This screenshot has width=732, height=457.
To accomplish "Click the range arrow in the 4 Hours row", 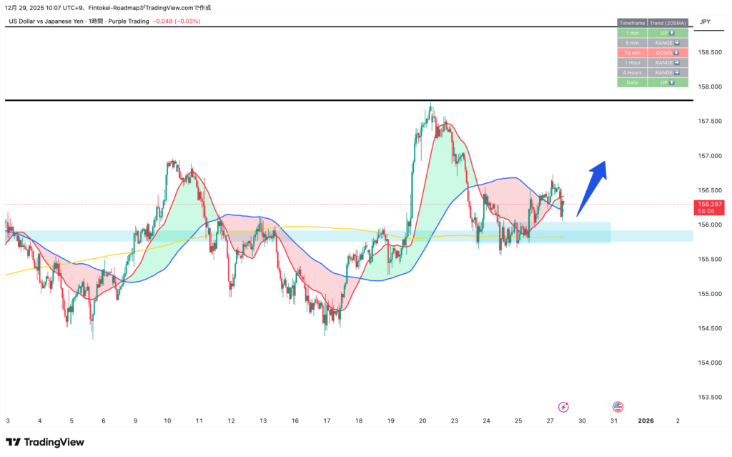I will point(678,73).
